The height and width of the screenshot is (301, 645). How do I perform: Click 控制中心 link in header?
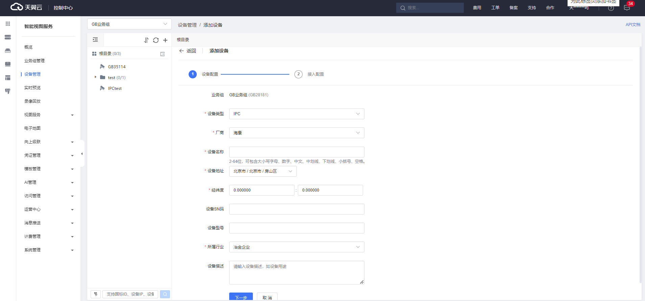63,8
